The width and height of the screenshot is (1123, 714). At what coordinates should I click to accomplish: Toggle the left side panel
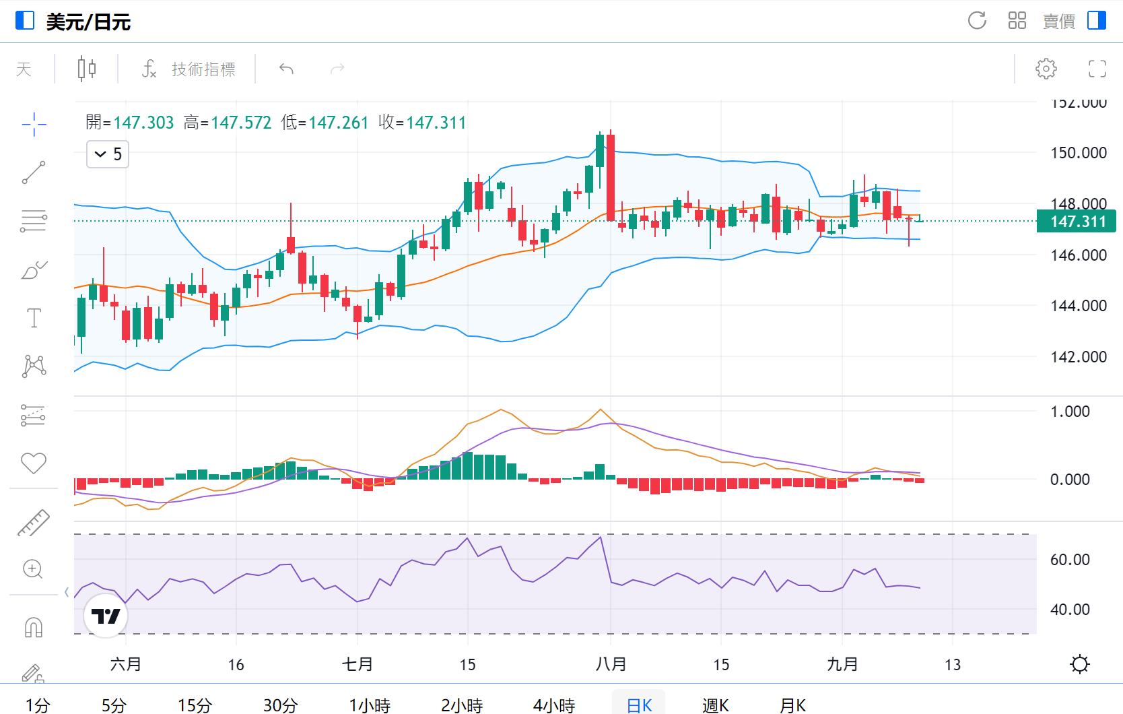(25, 21)
